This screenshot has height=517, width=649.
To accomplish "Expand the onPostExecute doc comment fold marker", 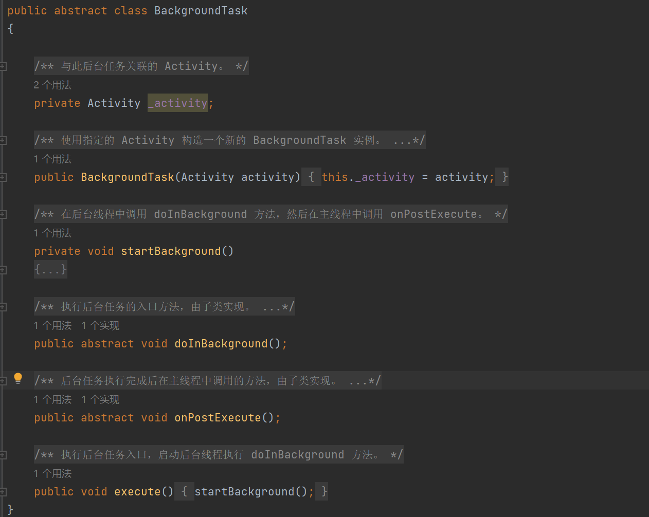I will click(x=3, y=381).
